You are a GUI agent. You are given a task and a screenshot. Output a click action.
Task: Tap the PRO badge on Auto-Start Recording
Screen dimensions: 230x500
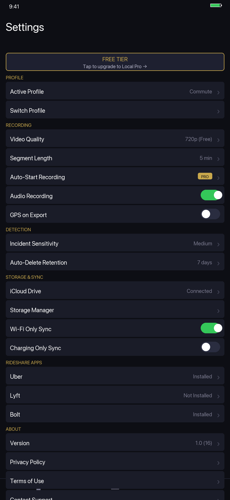point(205,177)
